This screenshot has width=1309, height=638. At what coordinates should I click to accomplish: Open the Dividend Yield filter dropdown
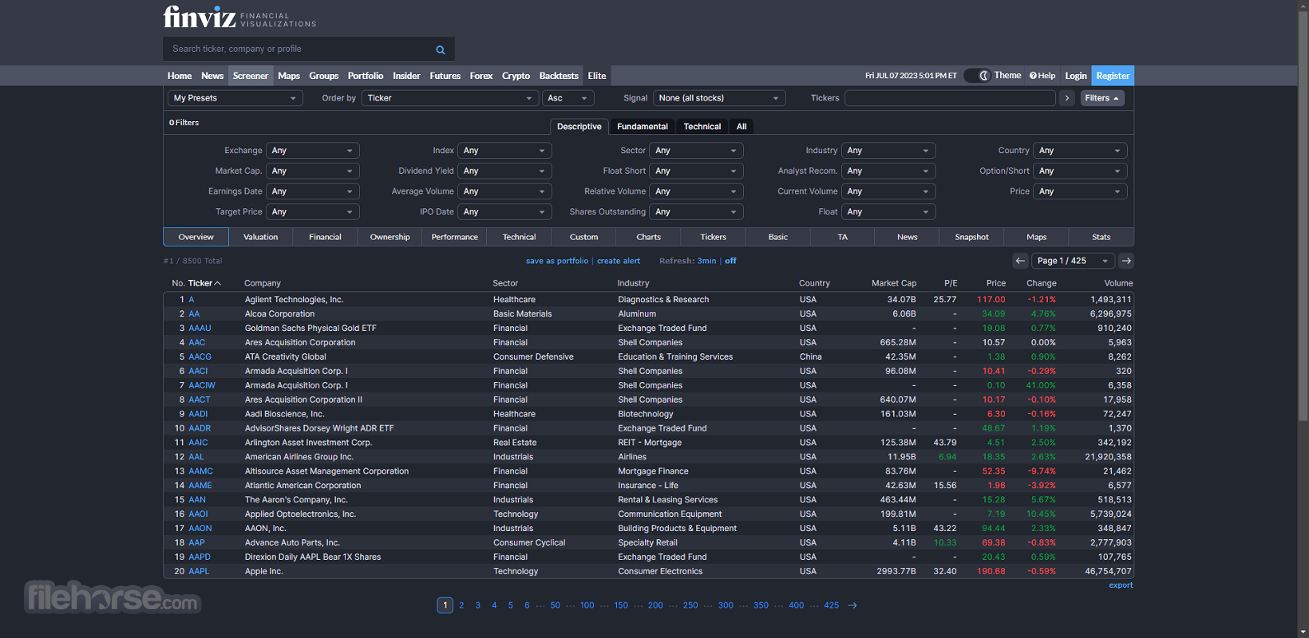pyautogui.click(x=504, y=171)
